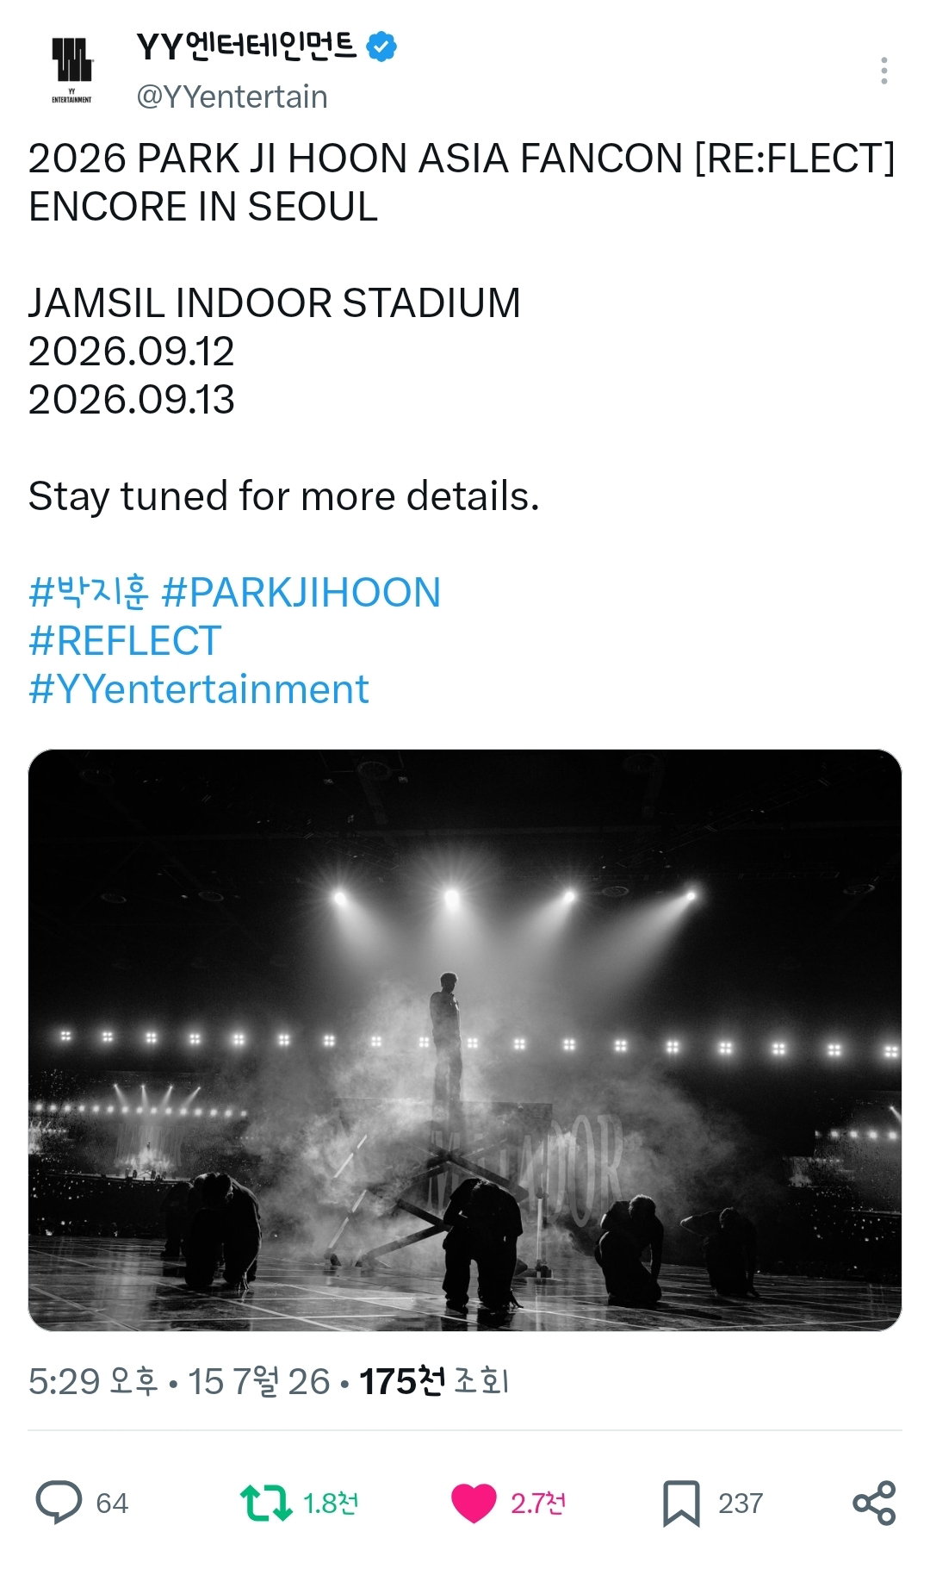Click the 64 replies count
This screenshot has height=1569, width=930.
click(x=112, y=1504)
